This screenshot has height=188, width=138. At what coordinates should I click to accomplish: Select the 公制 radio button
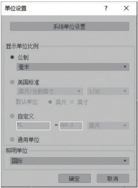point(12,57)
